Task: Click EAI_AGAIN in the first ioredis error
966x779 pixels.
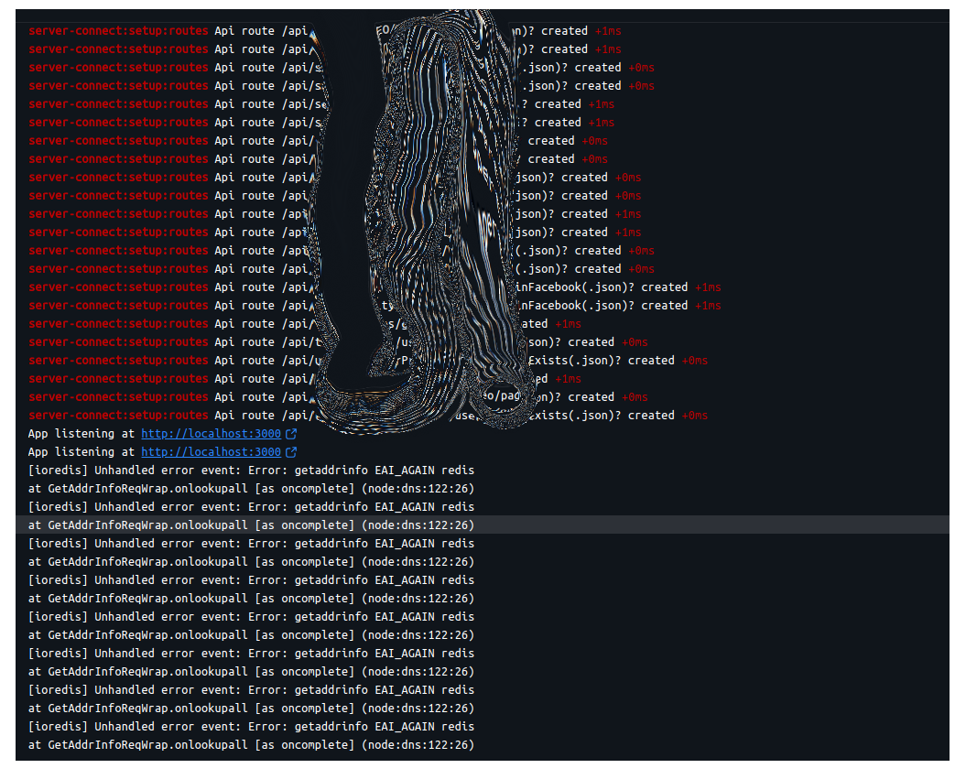Action: (x=404, y=471)
